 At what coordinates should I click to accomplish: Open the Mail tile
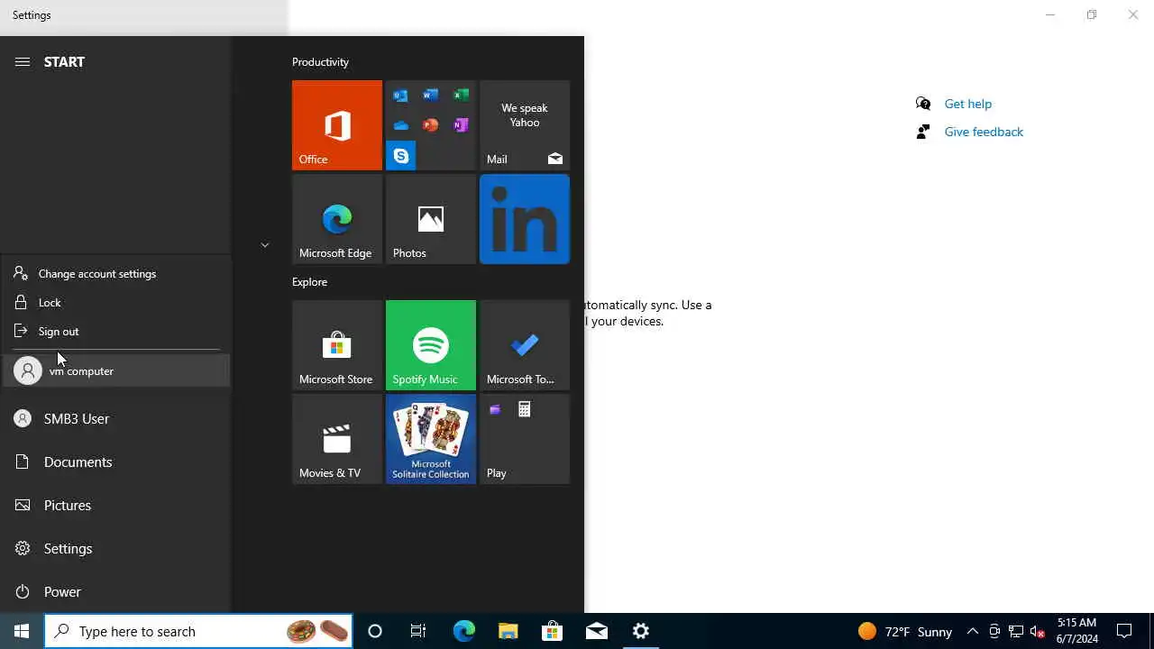tap(525, 125)
